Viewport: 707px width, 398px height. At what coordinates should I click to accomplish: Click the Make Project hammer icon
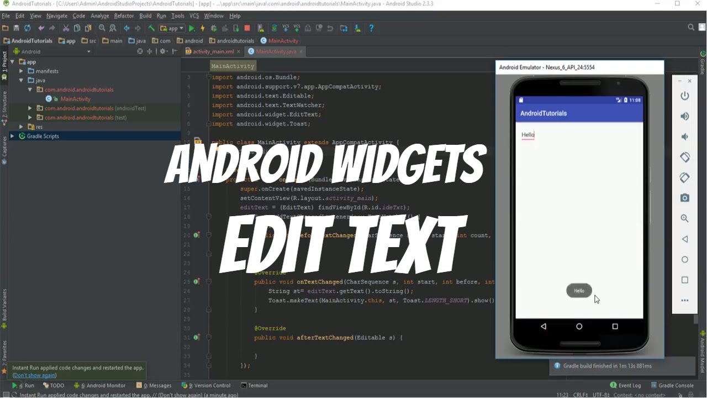pyautogui.click(x=151, y=28)
